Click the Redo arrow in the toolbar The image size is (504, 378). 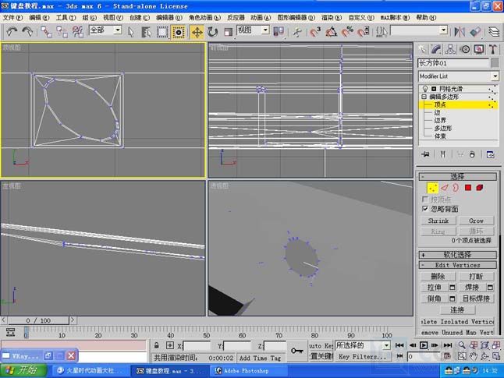click(x=27, y=32)
